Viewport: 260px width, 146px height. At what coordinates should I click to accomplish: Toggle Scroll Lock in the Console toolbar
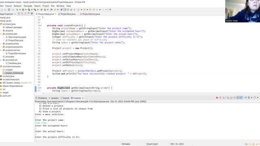231,98
